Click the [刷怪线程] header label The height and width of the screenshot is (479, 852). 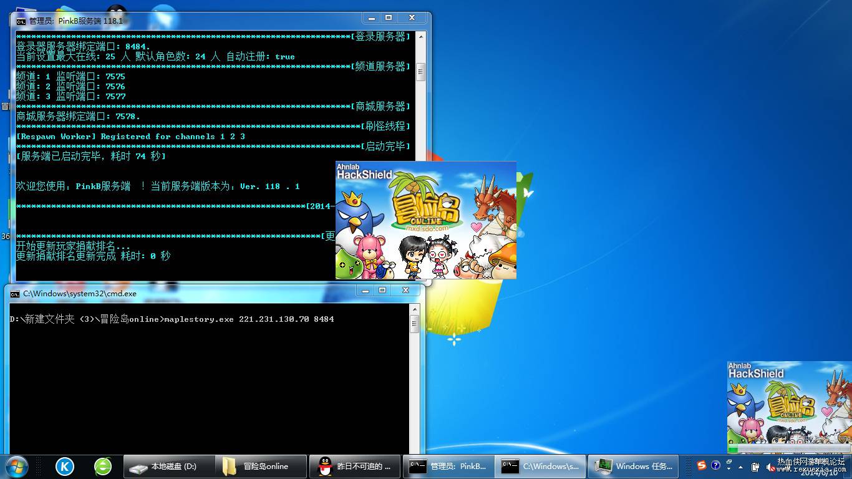click(x=386, y=127)
